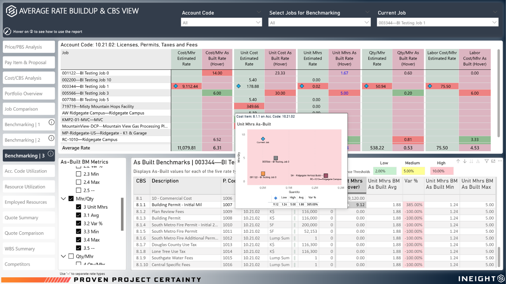The width and height of the screenshot is (506, 284).
Task: Switch to the Portfolio Overview page
Action: [29, 94]
